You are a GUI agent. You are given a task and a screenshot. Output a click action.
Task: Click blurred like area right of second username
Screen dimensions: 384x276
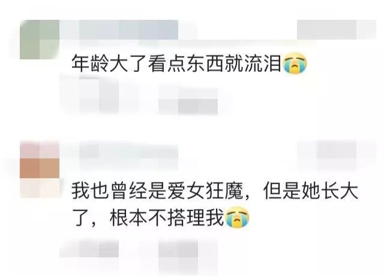coord(336,154)
